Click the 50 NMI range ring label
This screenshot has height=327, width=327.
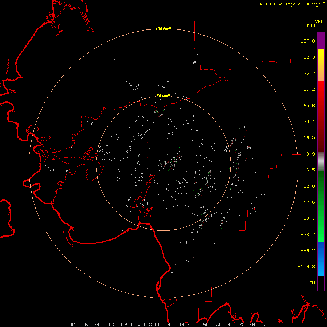[x=163, y=96]
